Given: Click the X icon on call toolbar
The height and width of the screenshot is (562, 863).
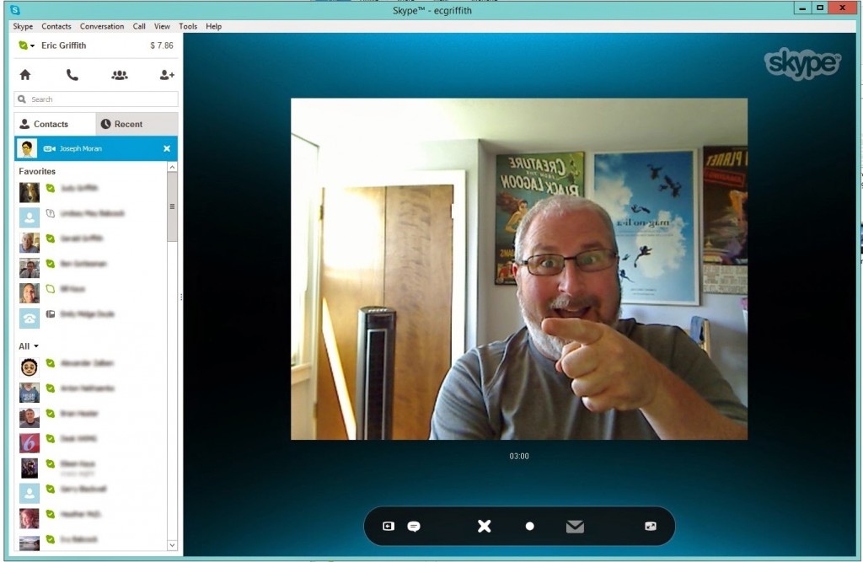Looking at the screenshot, I should (485, 527).
